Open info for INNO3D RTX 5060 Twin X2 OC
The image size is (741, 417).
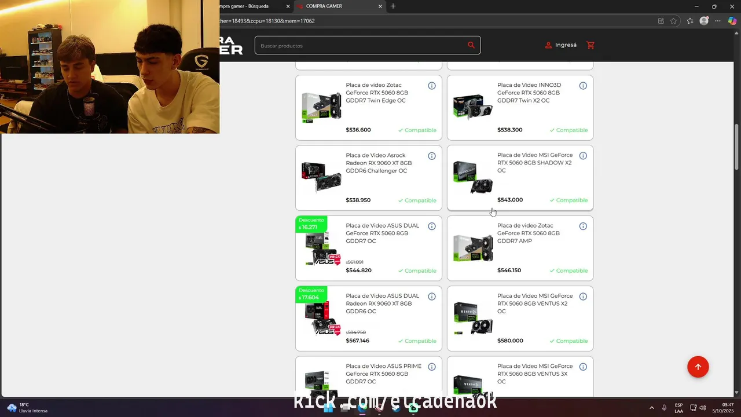tap(583, 86)
